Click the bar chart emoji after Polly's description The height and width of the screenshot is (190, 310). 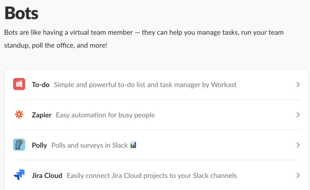133,145
